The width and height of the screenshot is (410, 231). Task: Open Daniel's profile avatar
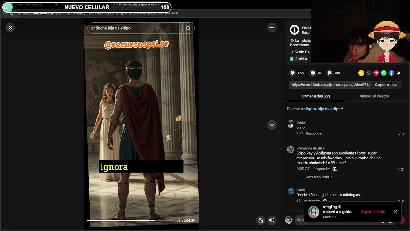[291, 124]
